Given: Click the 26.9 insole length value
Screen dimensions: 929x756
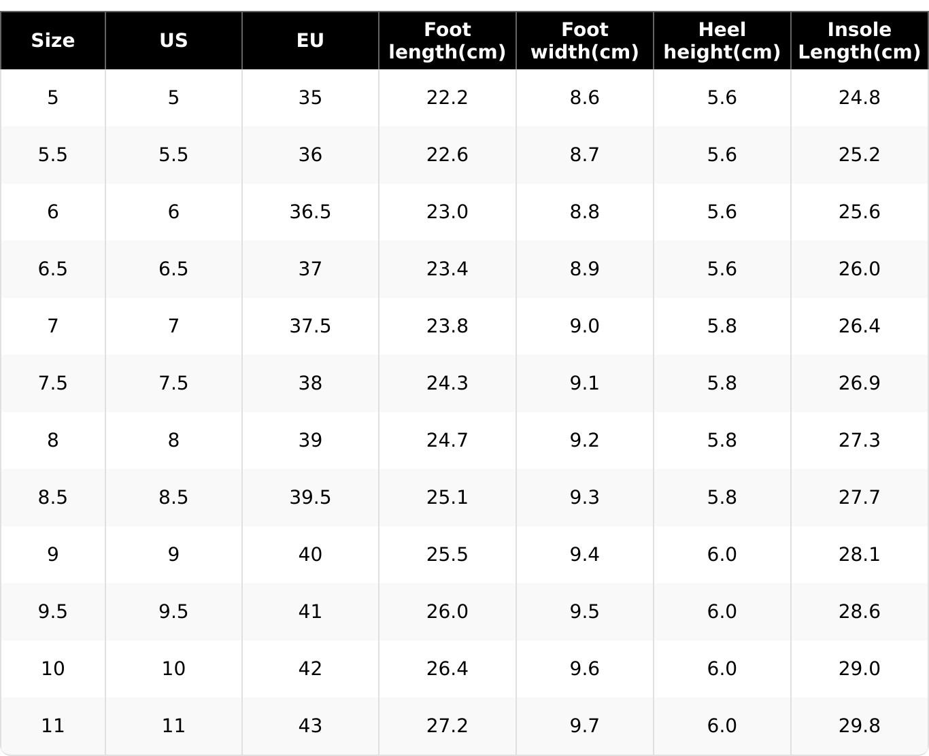Looking at the screenshot, I should [x=859, y=383].
